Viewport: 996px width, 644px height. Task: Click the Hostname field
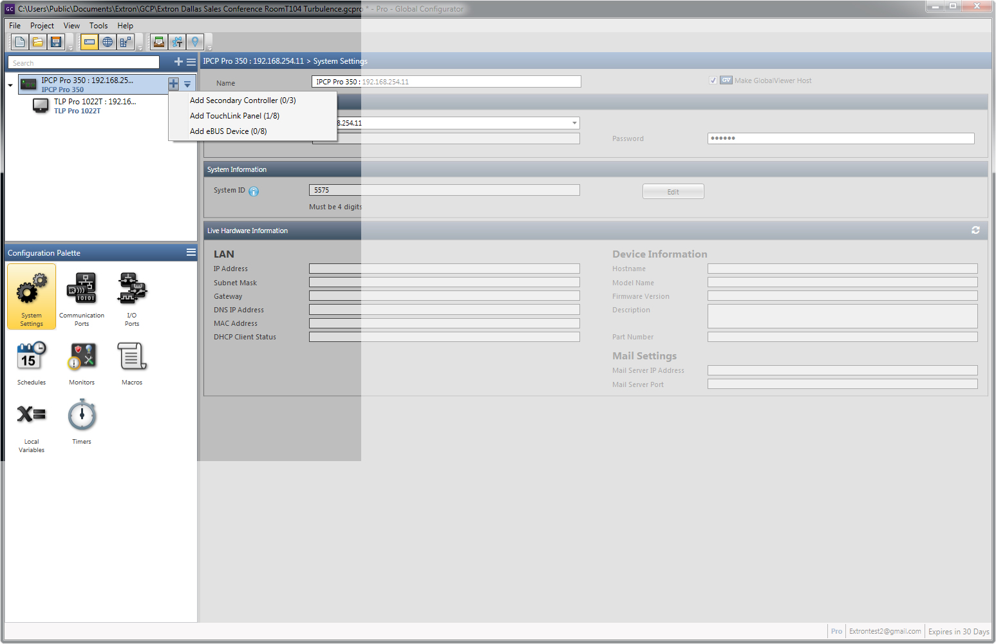point(842,269)
